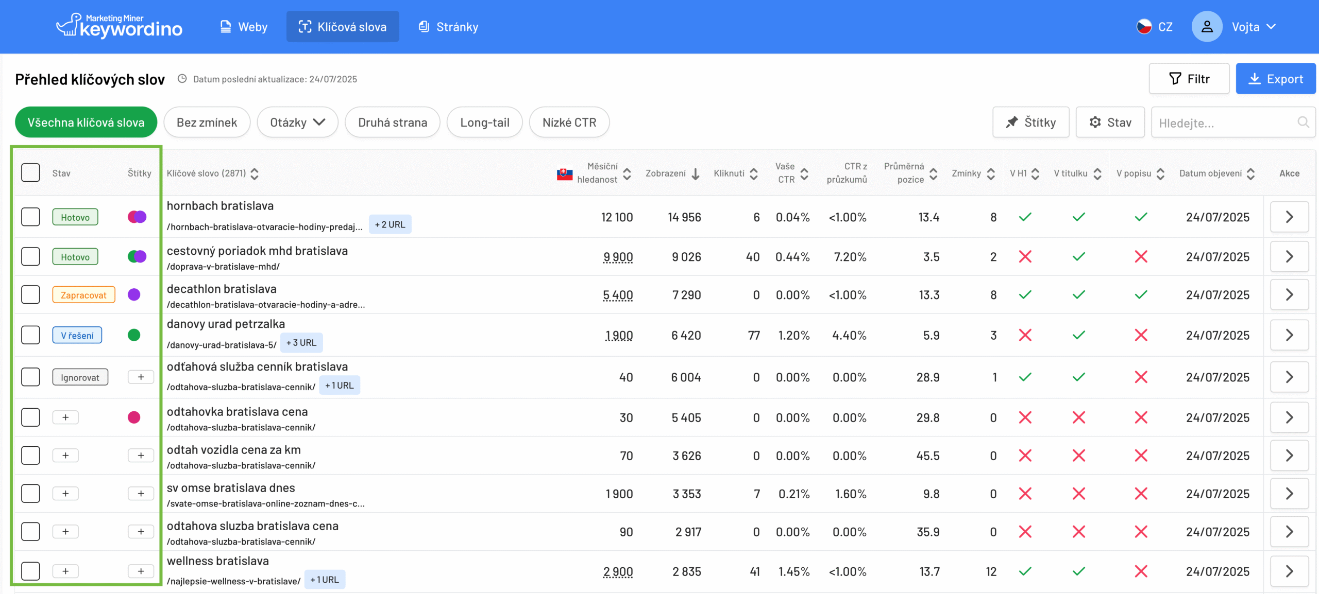This screenshot has height=594, width=1319.
Task: Sort by V popisu column
Action: click(1160, 174)
